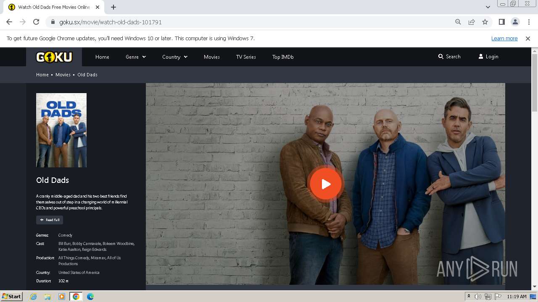Click the Old Dads poster thumbnail

pos(61,130)
